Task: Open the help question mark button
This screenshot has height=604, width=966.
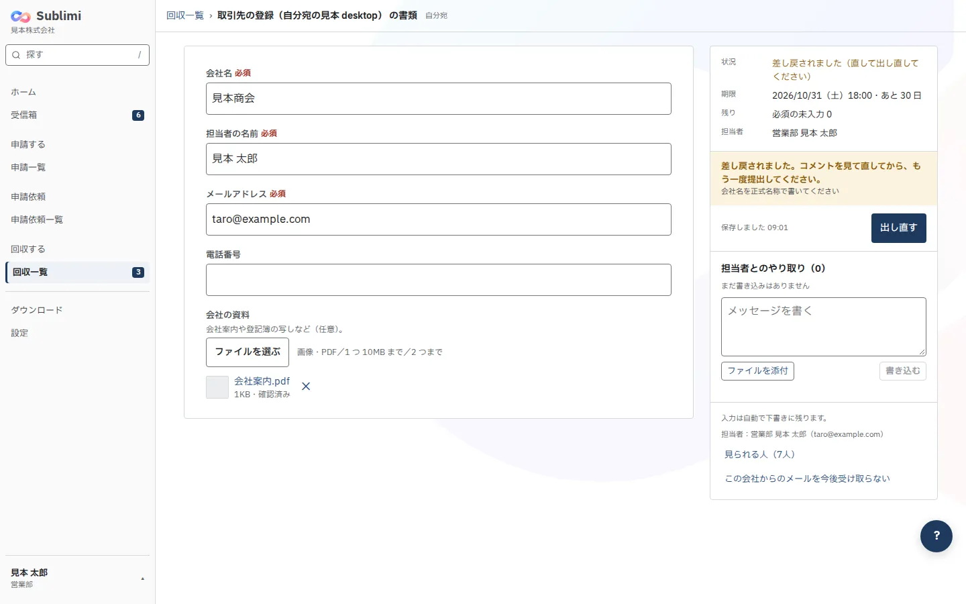Action: point(936,536)
